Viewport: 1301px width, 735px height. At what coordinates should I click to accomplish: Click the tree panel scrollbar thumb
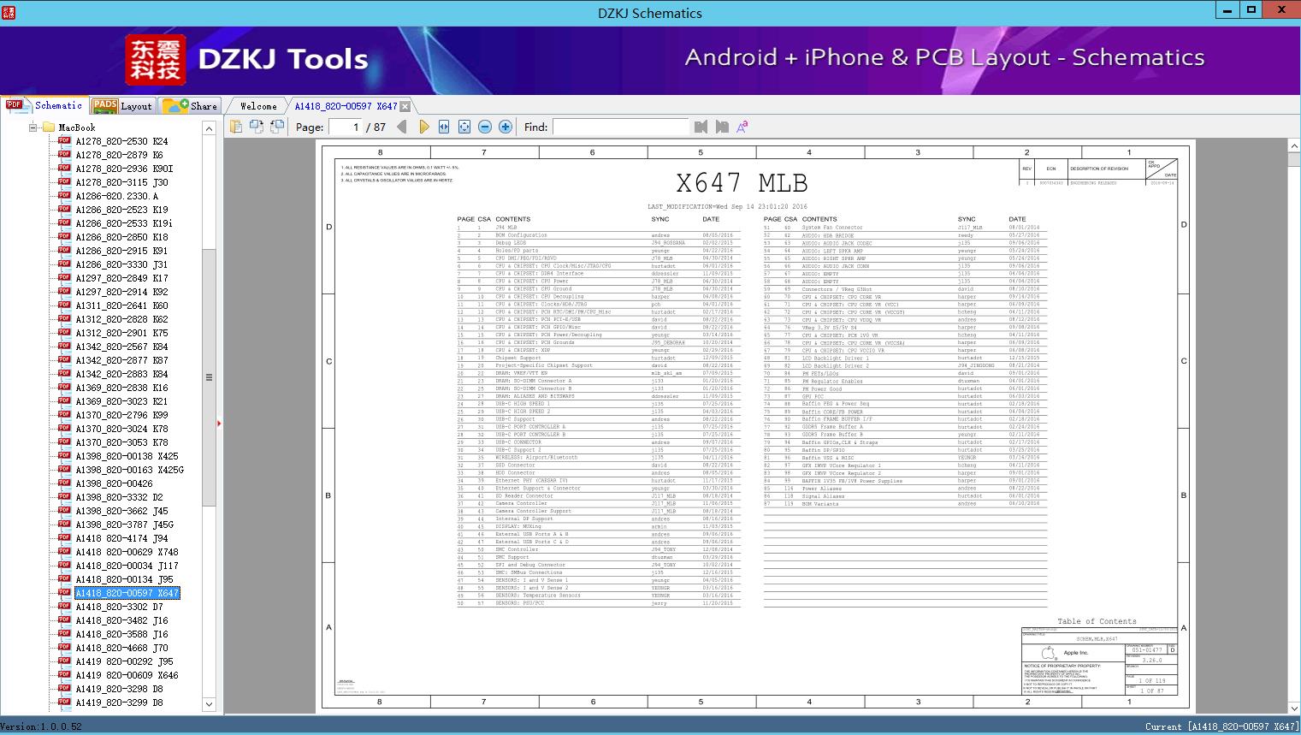pos(209,377)
